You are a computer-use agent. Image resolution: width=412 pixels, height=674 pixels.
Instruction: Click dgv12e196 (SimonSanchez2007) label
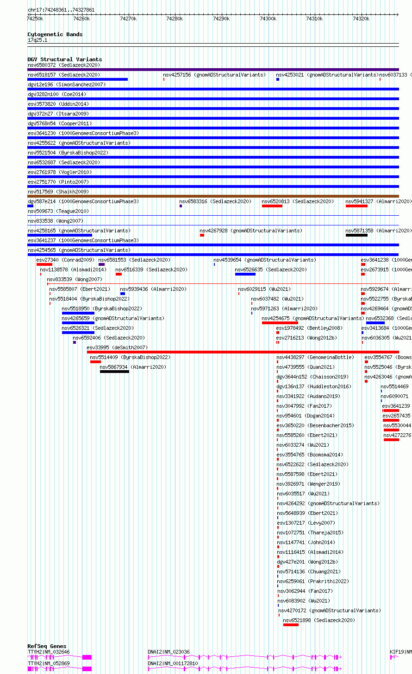click(67, 85)
